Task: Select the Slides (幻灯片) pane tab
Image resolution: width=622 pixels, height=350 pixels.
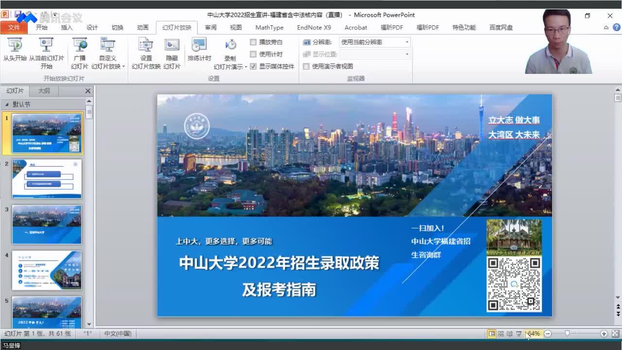Action: [x=15, y=91]
